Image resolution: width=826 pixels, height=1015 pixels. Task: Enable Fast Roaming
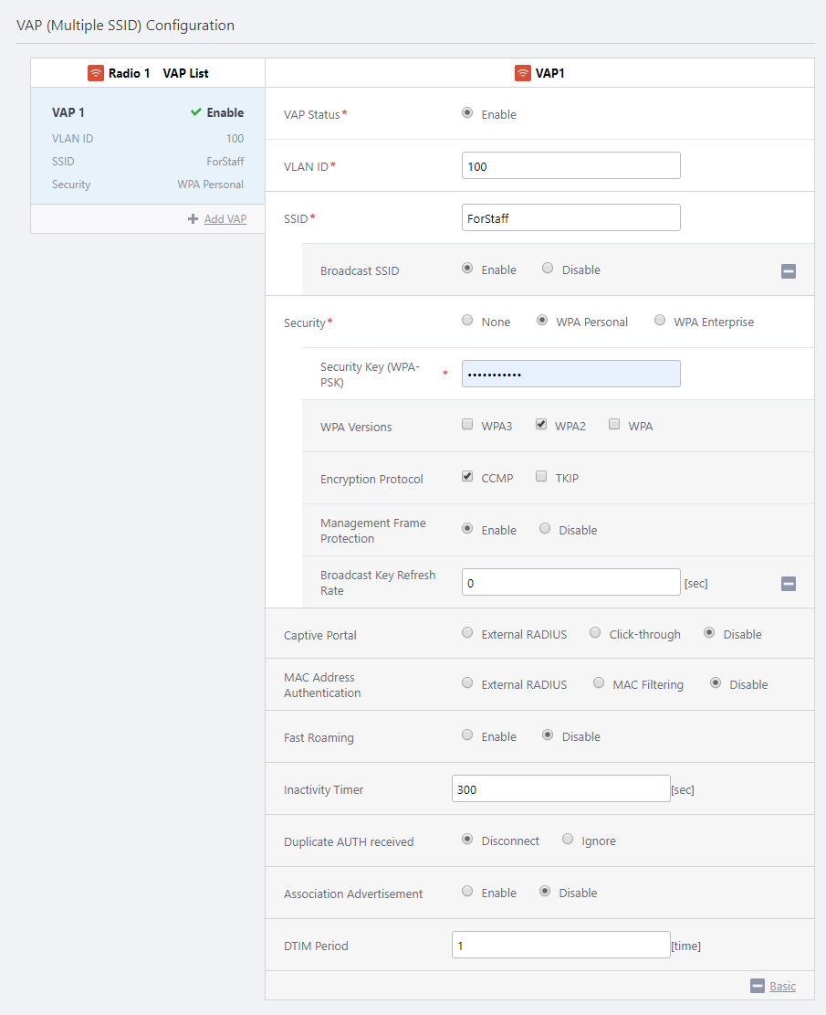coord(467,735)
